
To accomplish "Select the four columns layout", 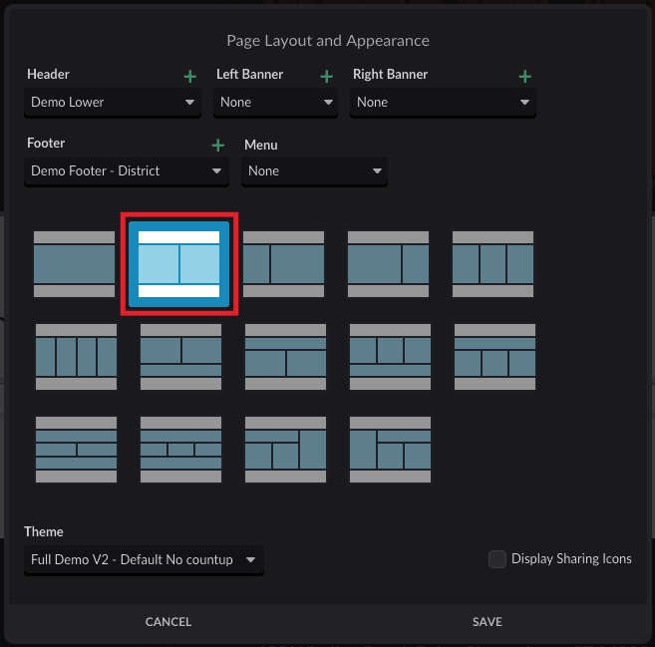I will (76, 357).
